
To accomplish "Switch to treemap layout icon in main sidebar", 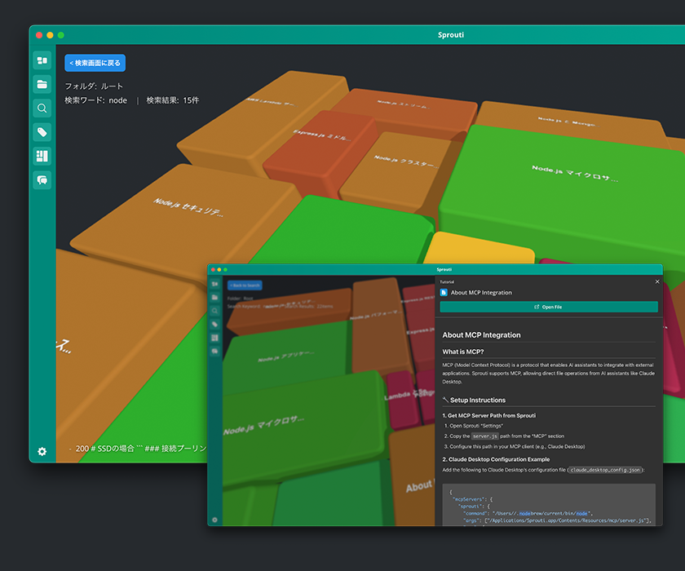I will pos(42,156).
